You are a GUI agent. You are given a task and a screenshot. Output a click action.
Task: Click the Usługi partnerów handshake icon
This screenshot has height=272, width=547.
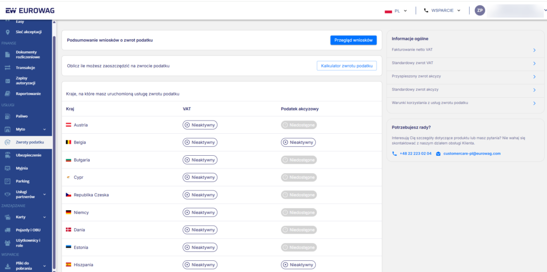pos(7,194)
